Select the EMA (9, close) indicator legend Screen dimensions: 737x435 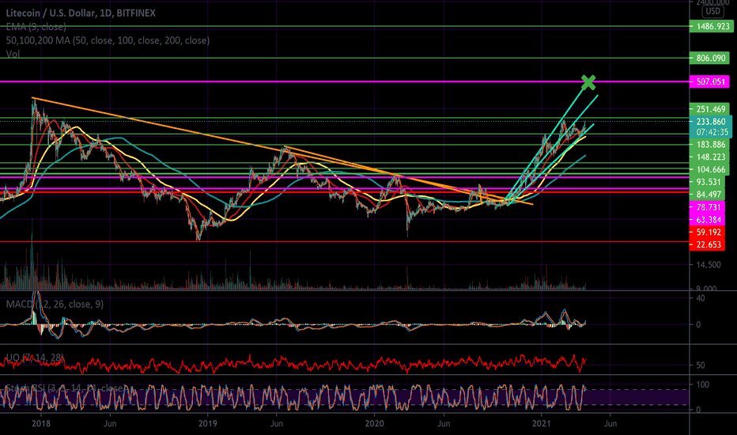coord(36,27)
